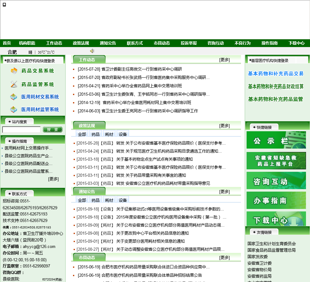Click the green 搜索 button
The width and height of the screenshot is (310, 282).
53,129
